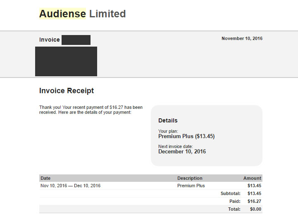Screen dimensions: 298x221
Task: Click Premium Plus in the table description column
Action: 191,186
